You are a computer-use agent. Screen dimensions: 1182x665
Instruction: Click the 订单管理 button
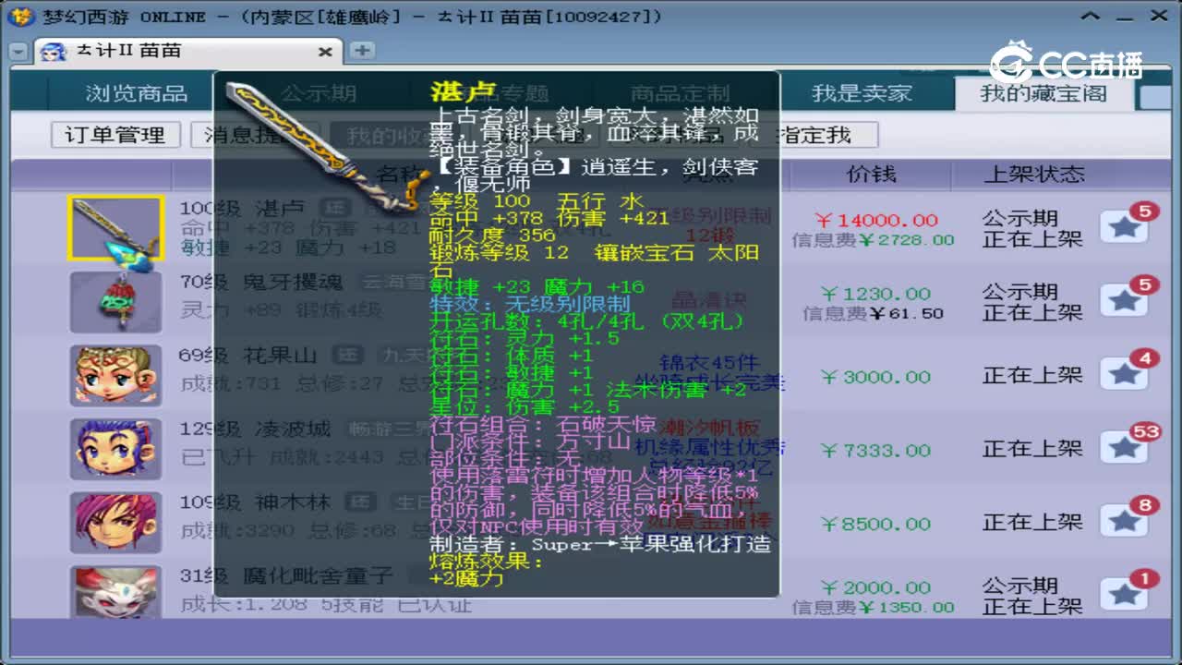(114, 135)
